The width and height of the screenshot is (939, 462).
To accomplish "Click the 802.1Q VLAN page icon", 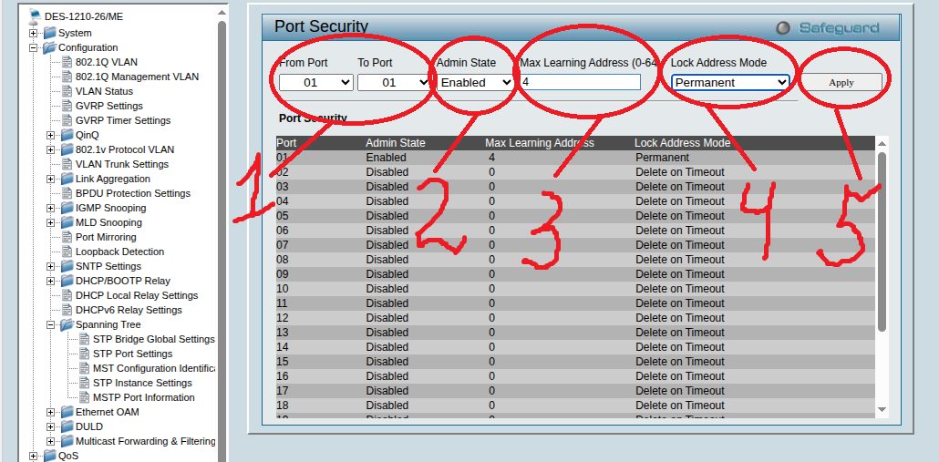I will [66, 62].
